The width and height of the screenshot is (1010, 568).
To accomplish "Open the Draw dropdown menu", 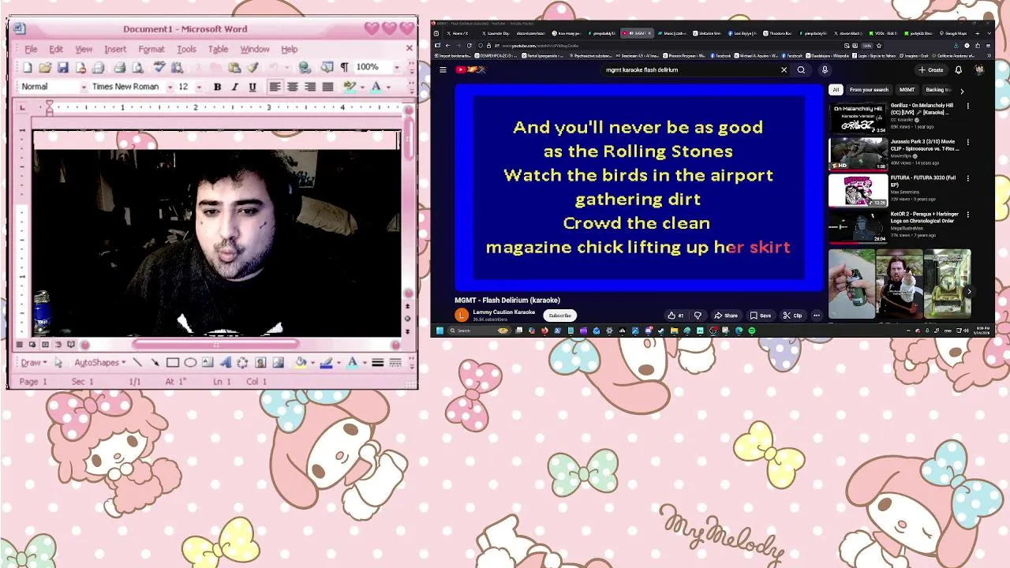I will (34, 363).
